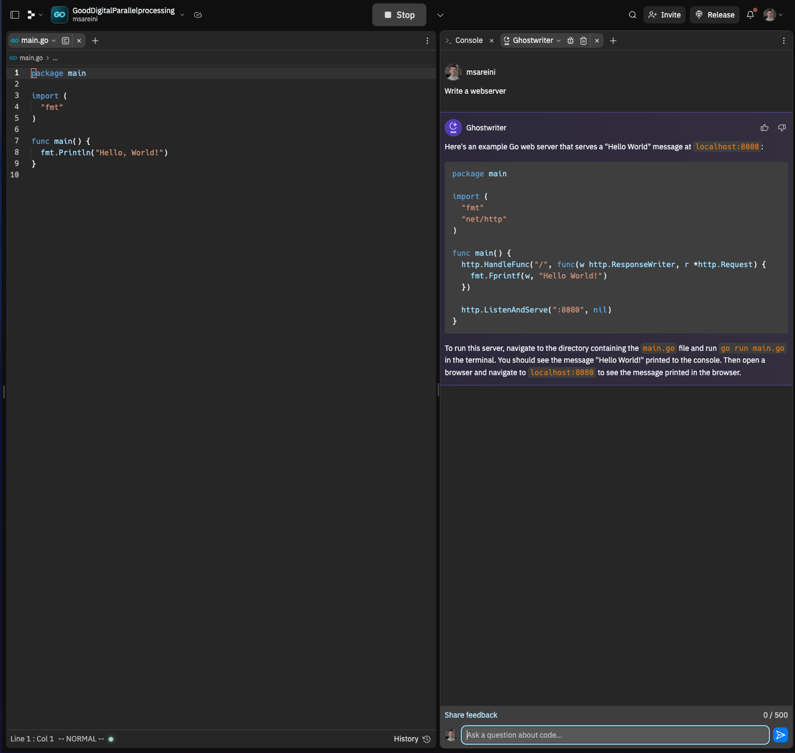
Task: Click the Ghostwriter debug bug icon
Action: 571,41
